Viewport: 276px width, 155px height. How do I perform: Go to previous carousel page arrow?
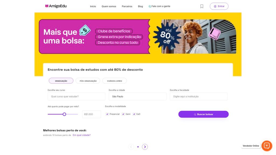tap(131, 147)
